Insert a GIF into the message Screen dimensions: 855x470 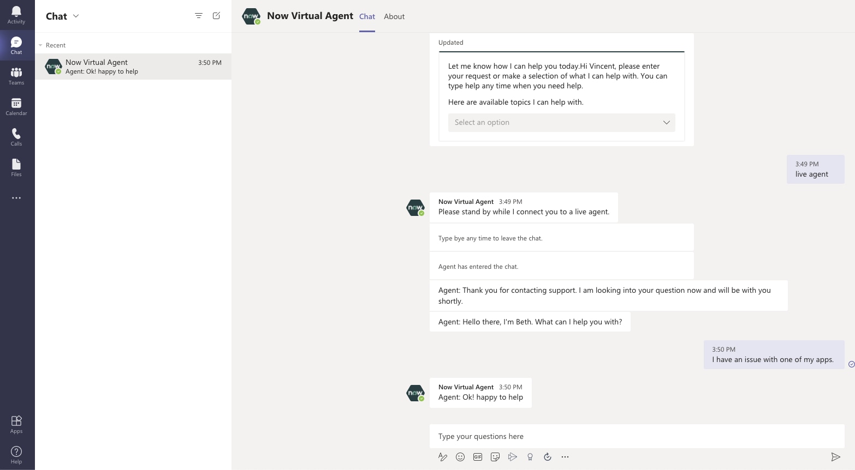(x=478, y=457)
